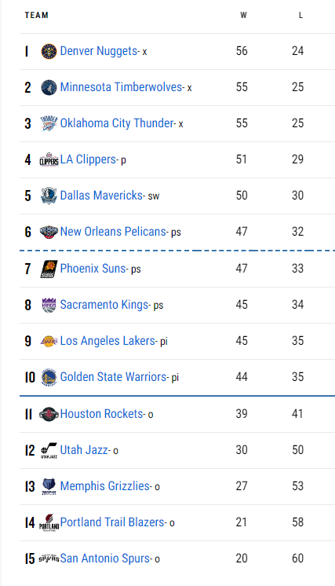Click the TEAM column header
Viewport: 335px width, 586px height.
pos(37,16)
